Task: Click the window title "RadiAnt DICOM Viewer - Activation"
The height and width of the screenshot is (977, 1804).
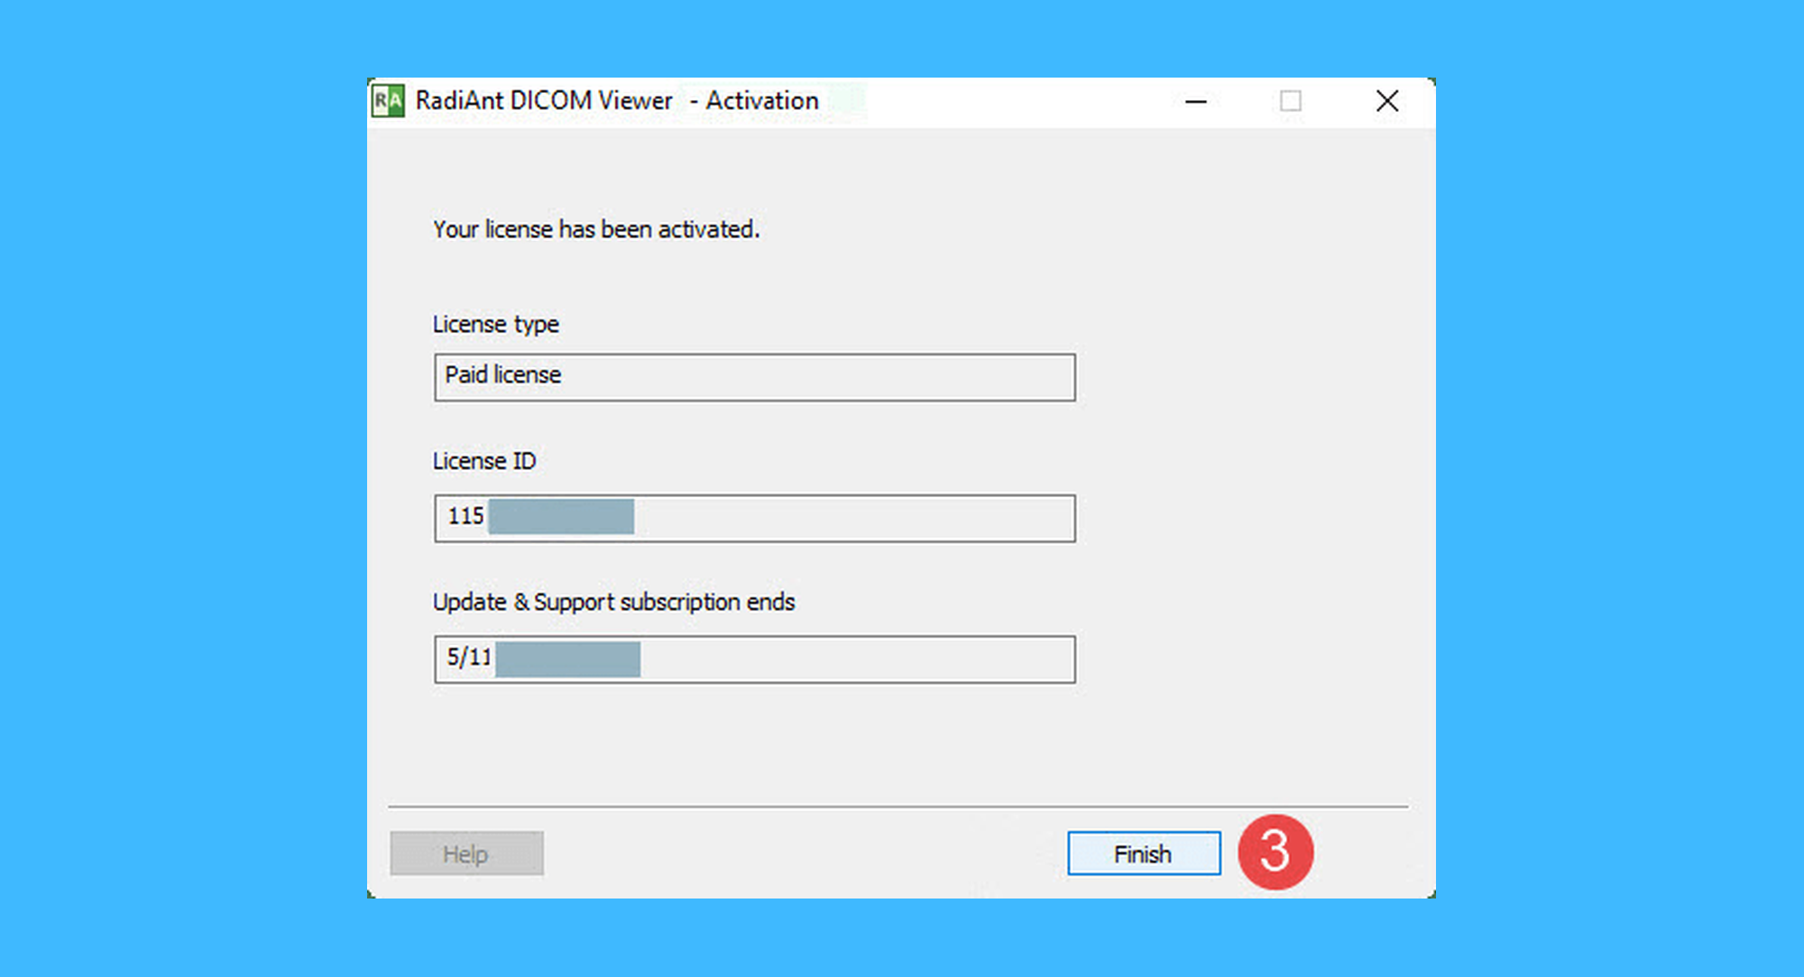Action: click(x=617, y=101)
